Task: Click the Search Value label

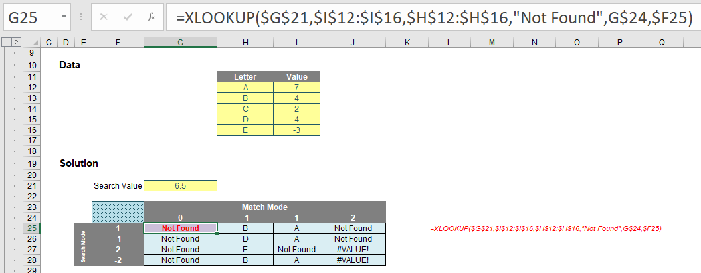Action: [x=118, y=185]
